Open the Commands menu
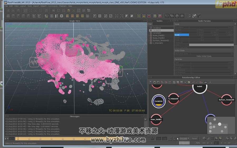237x148 pixels. (53, 6)
